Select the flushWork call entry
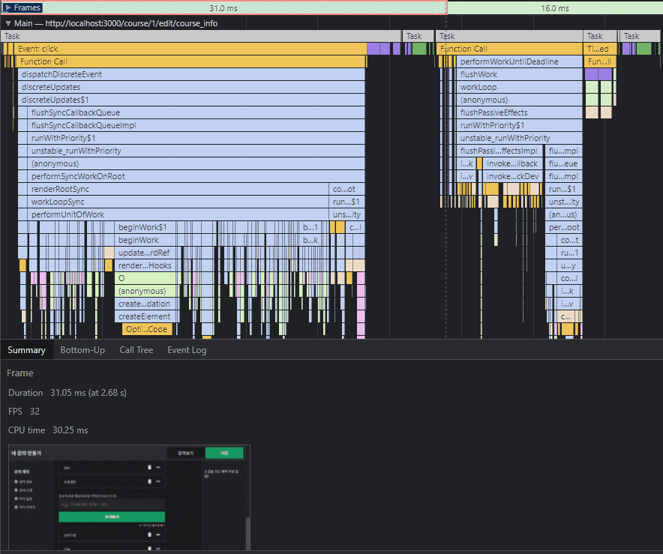The height and width of the screenshot is (554, 663). [x=519, y=74]
